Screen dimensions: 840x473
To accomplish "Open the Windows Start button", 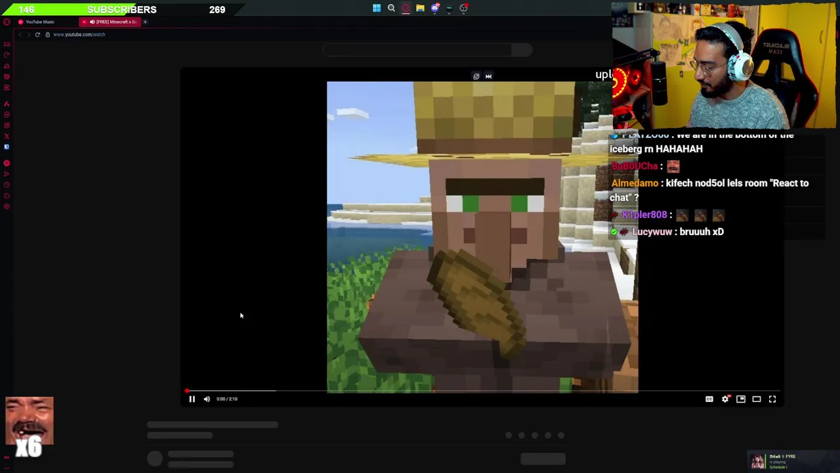I will pos(377,9).
